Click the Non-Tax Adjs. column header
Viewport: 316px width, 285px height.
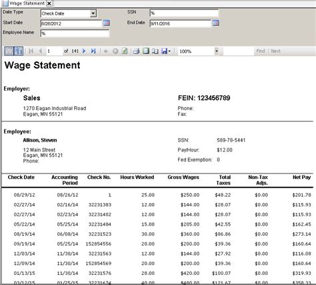pos(258,180)
